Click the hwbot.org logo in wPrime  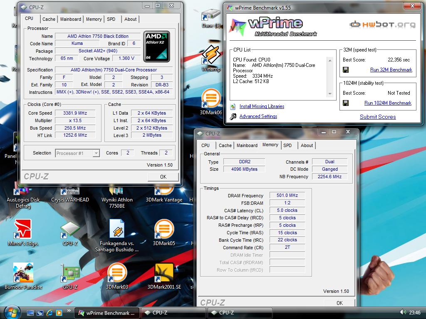click(x=383, y=25)
